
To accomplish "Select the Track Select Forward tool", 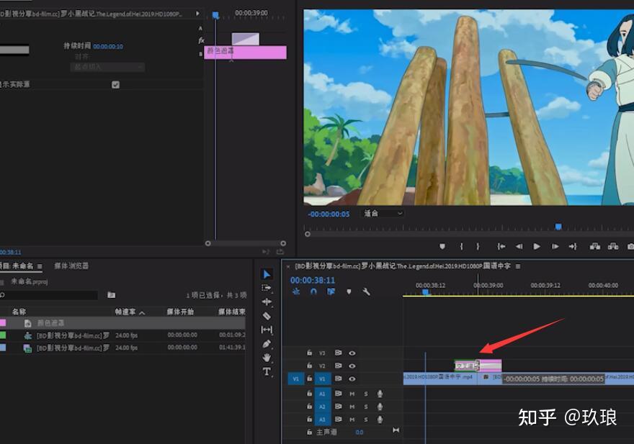I will click(267, 288).
